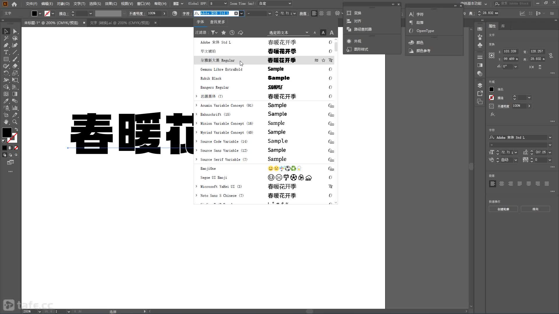The image size is (559, 314).
Task: Filter fonts by favorites star
Action: tap(224, 33)
